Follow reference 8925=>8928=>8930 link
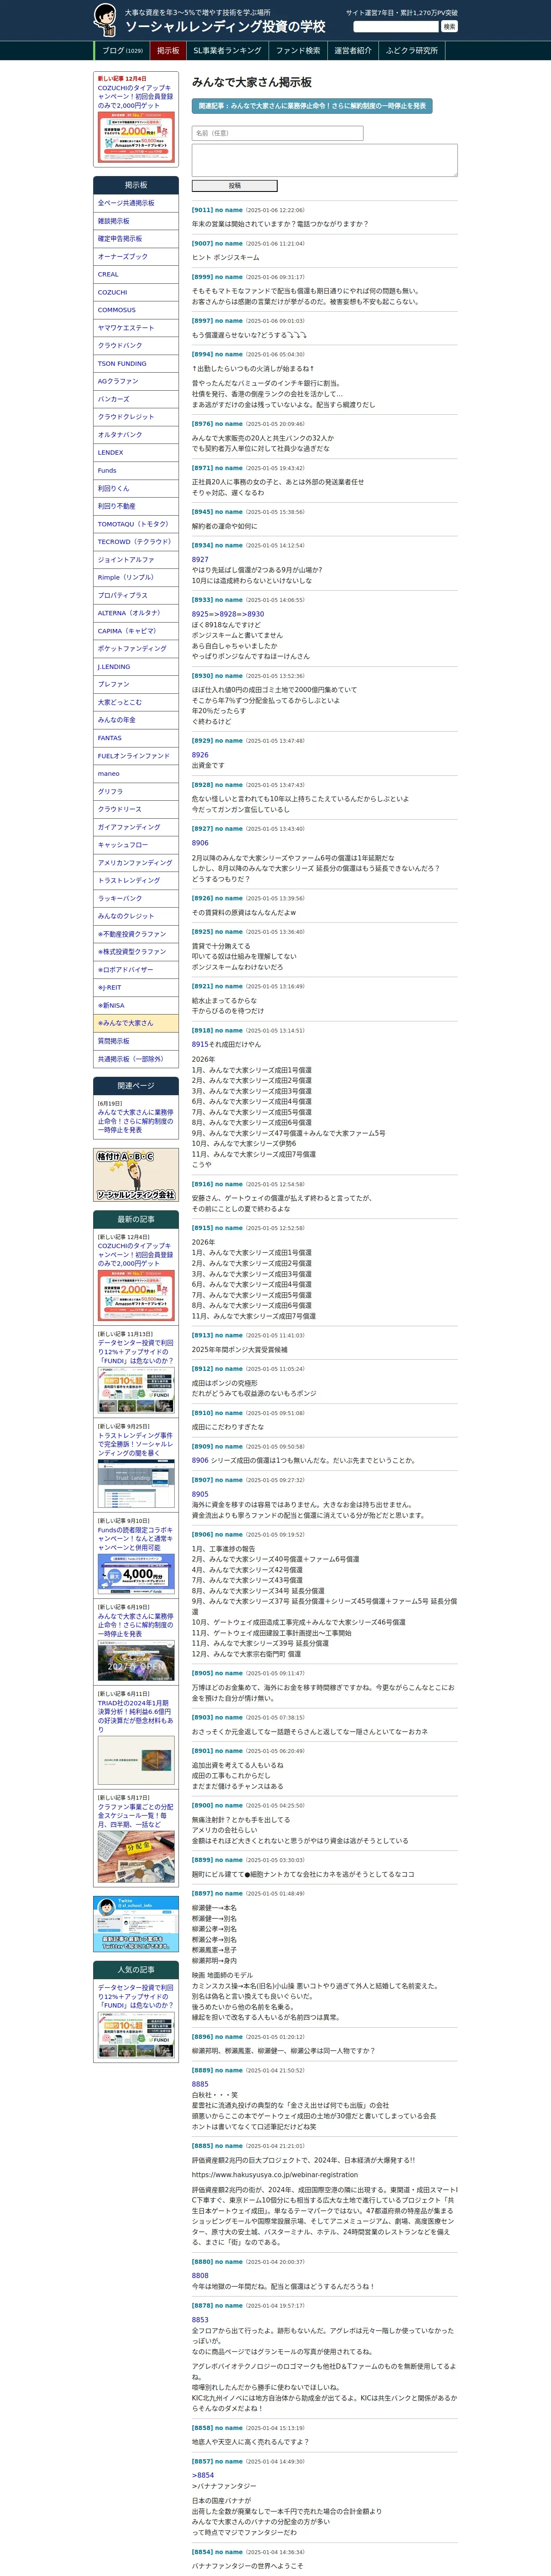Viewport: 551px width, 2576px height. tap(228, 614)
